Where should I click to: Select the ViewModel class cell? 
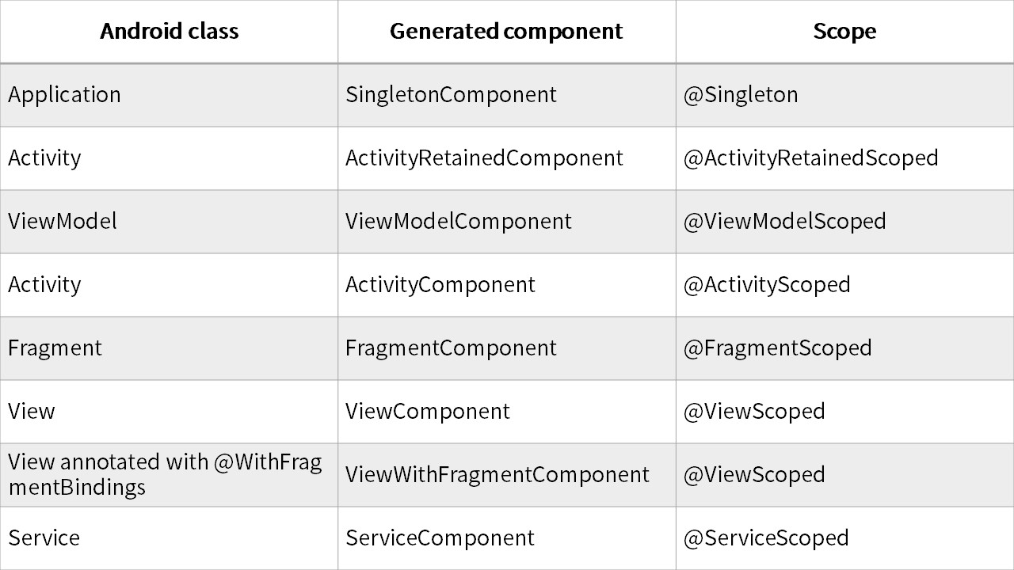pos(63,221)
